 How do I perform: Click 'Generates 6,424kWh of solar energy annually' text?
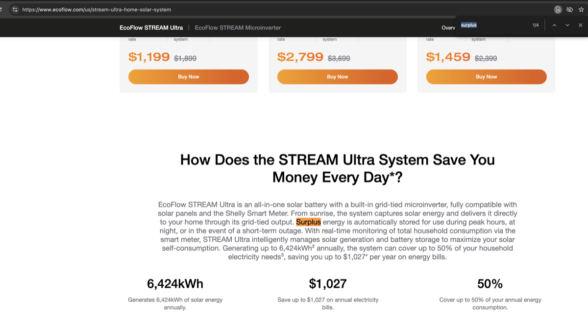pos(175,303)
